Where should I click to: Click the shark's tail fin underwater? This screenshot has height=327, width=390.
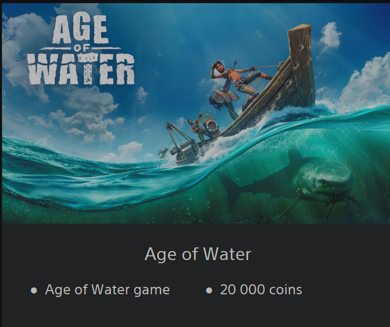pos(228,190)
